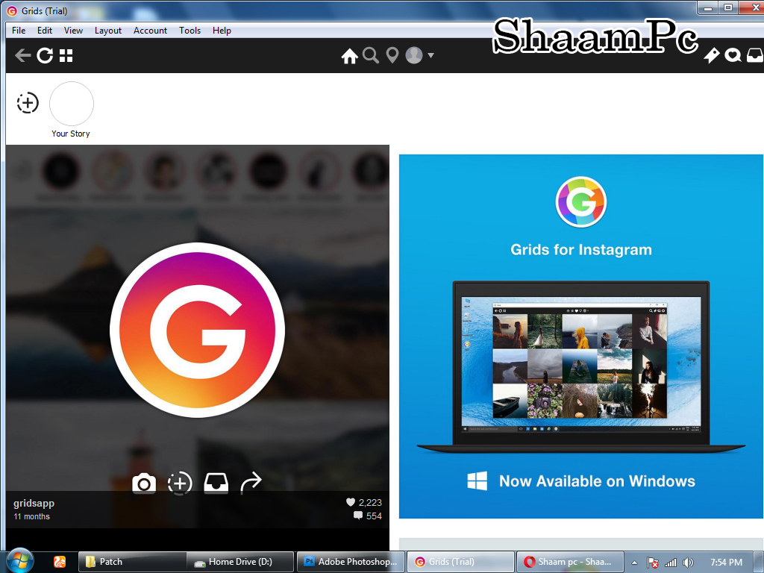Open the Layout menu

tap(107, 30)
